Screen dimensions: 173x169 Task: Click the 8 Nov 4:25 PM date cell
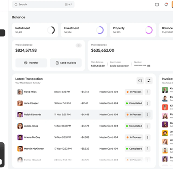[x=62, y=92]
